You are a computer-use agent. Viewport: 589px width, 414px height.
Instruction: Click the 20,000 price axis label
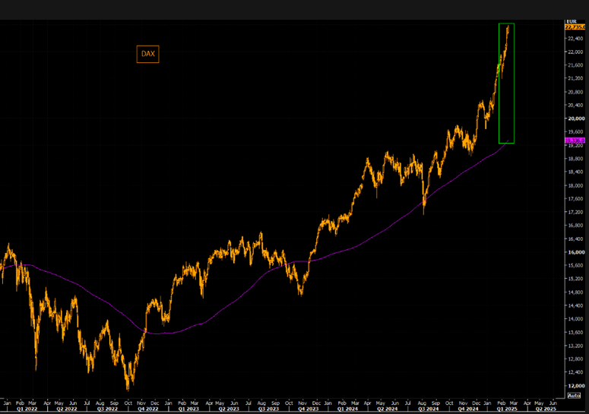[x=575, y=119]
